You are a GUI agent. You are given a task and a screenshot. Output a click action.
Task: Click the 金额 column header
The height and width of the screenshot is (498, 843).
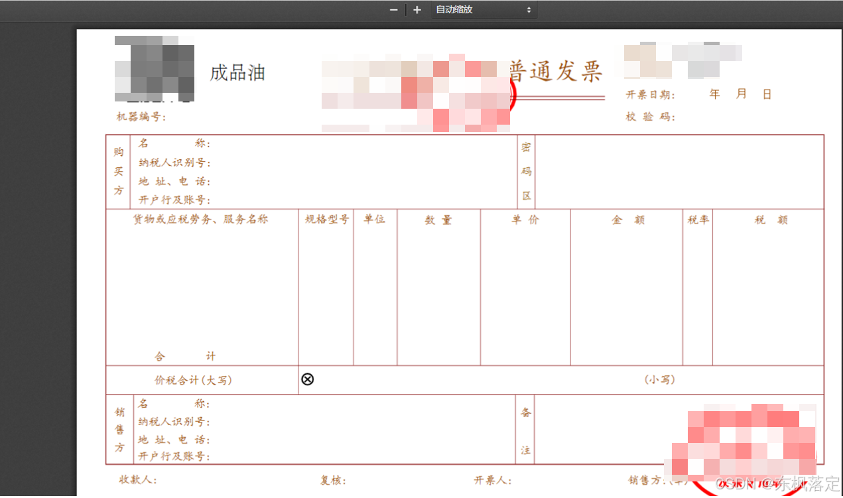tap(627, 220)
